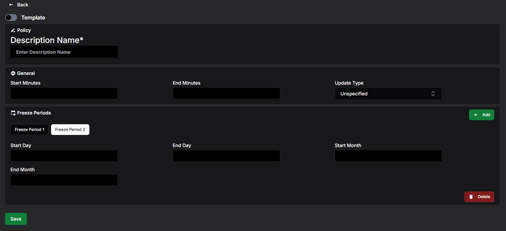Click the plus icon on Add button
Screen dimensions: 506x231
click(475, 115)
